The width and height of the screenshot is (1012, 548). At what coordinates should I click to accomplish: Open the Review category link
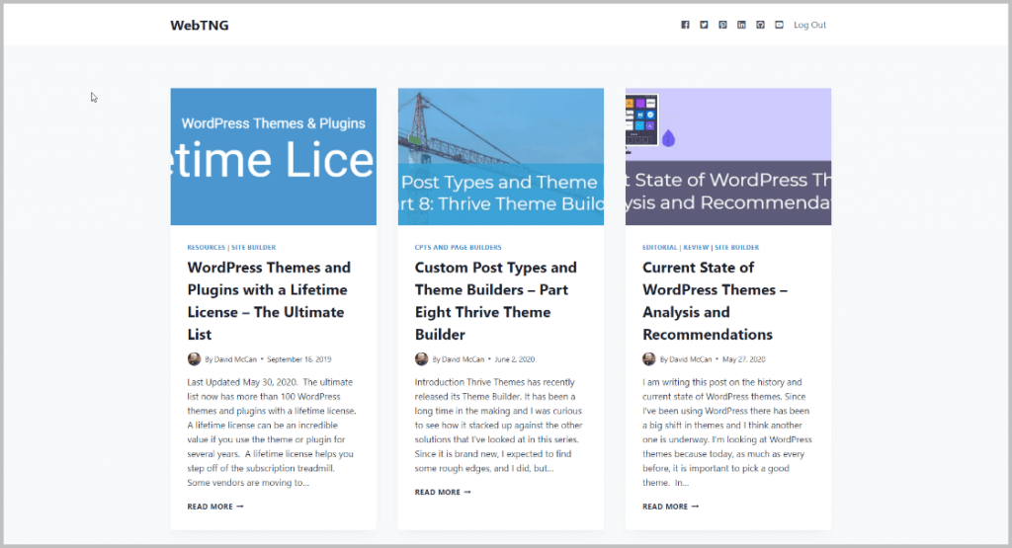pyautogui.click(x=696, y=247)
